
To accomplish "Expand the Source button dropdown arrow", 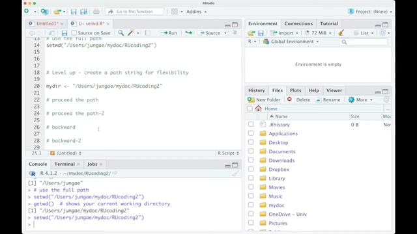I will click(225, 33).
